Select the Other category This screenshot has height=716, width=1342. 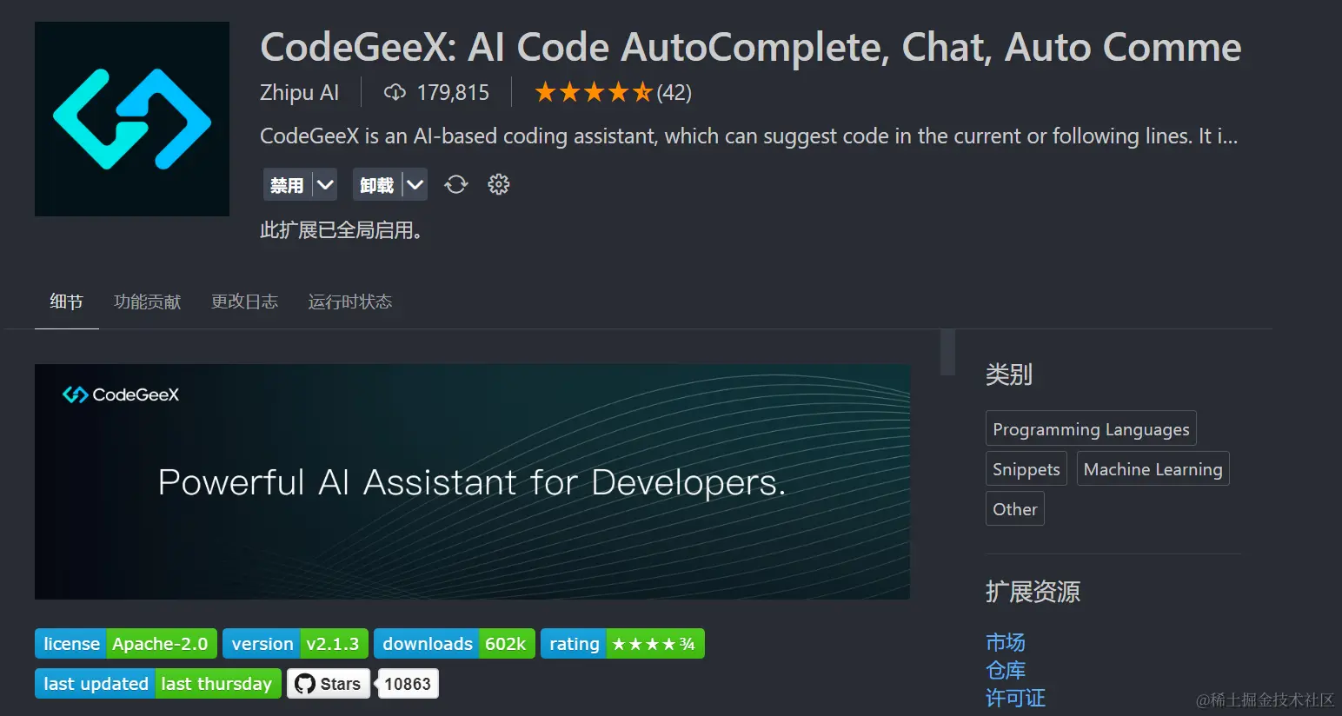point(1015,508)
